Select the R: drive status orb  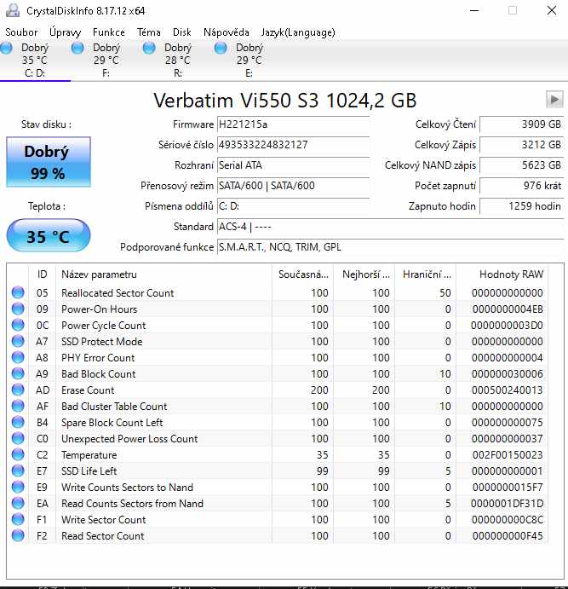150,49
